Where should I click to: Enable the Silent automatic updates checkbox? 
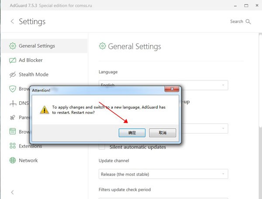click(102, 147)
